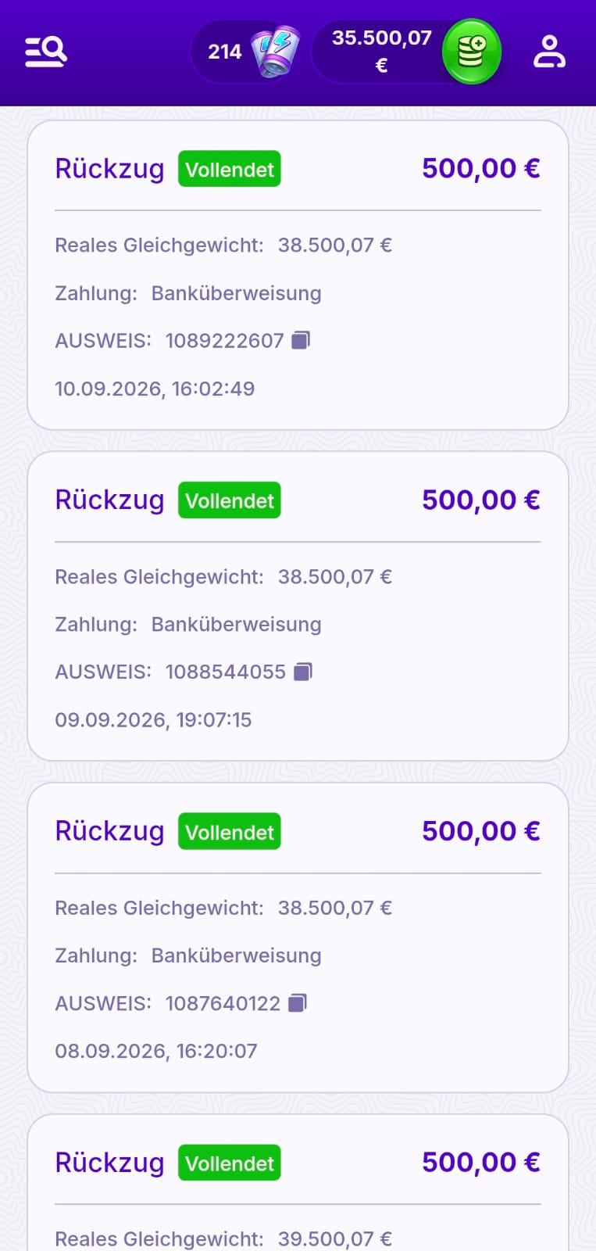Viewport: 596px width, 1251px height.
Task: Click the last Vollendet badge at bottom
Action: pyautogui.click(x=230, y=1163)
